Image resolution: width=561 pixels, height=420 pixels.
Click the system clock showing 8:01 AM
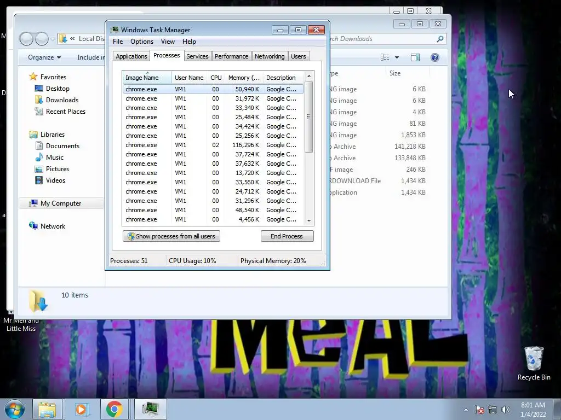[533, 410]
